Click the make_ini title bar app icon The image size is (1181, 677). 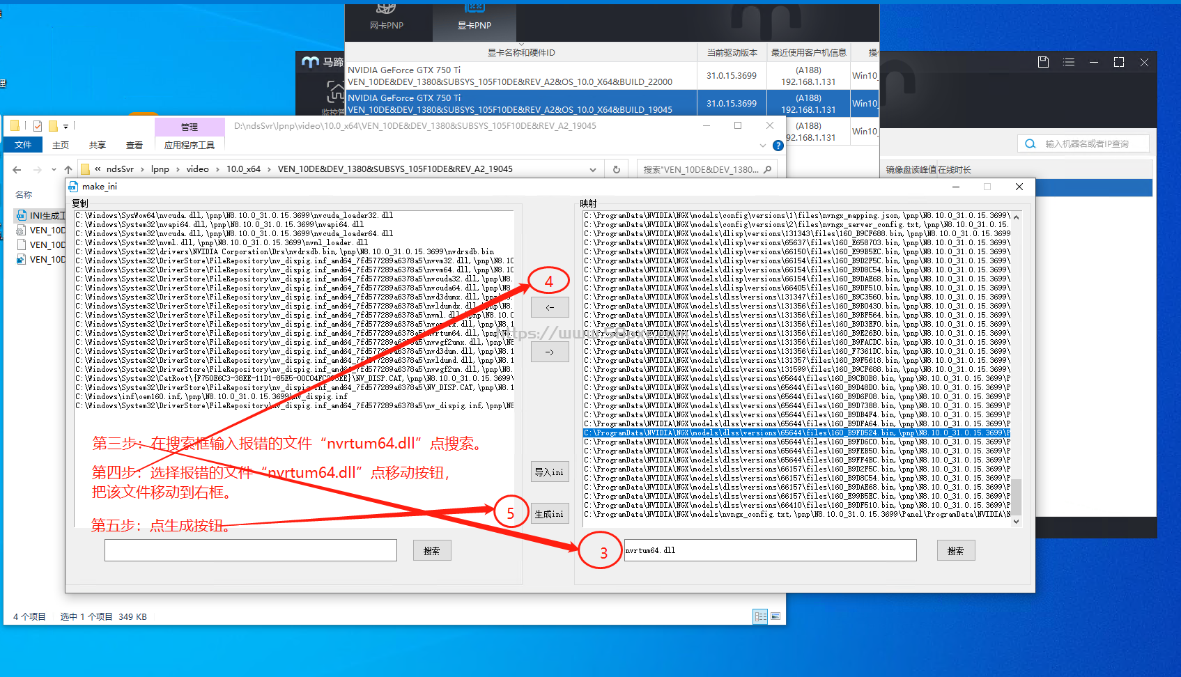(73, 187)
